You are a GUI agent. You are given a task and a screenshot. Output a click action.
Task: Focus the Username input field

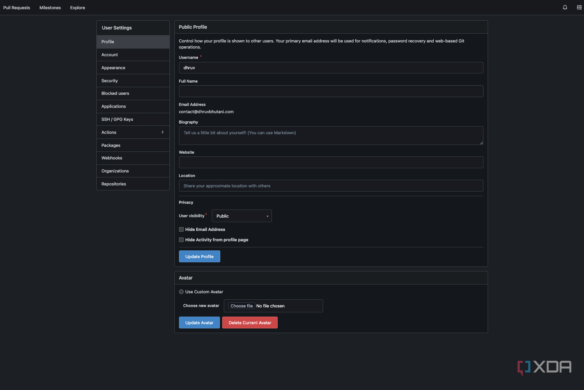331,68
